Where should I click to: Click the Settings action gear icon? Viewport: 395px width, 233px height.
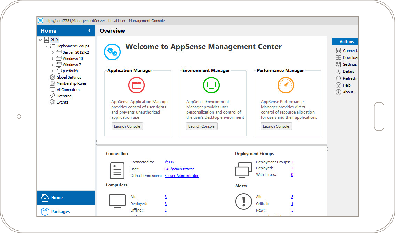coord(338,64)
